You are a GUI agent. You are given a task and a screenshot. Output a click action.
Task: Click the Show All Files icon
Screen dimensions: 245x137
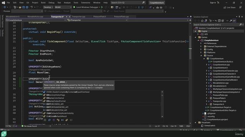point(223,21)
